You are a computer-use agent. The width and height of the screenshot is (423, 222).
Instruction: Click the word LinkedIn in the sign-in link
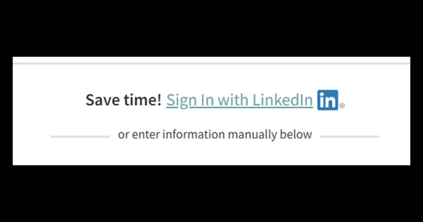coord(283,100)
